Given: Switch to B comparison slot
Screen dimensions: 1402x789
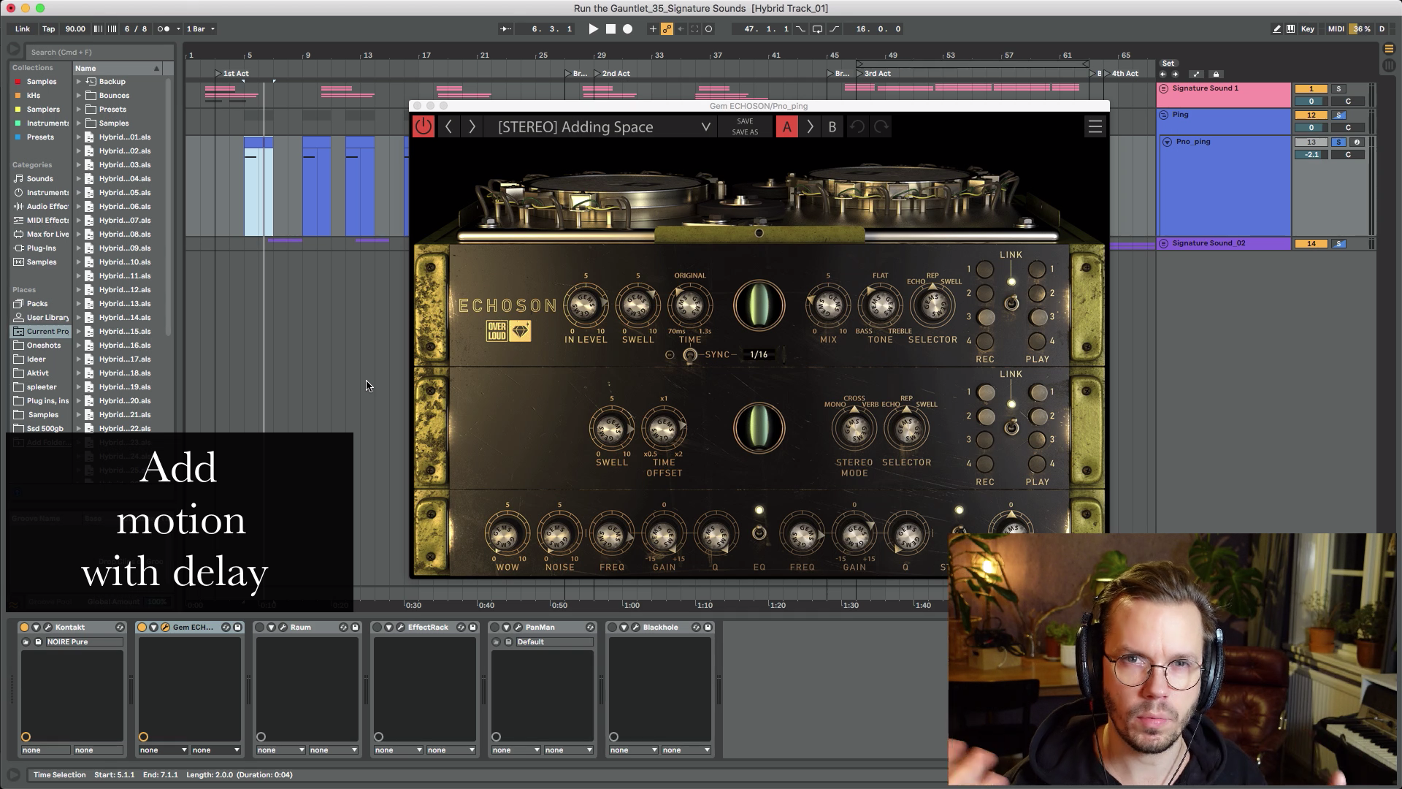Looking at the screenshot, I should point(832,126).
